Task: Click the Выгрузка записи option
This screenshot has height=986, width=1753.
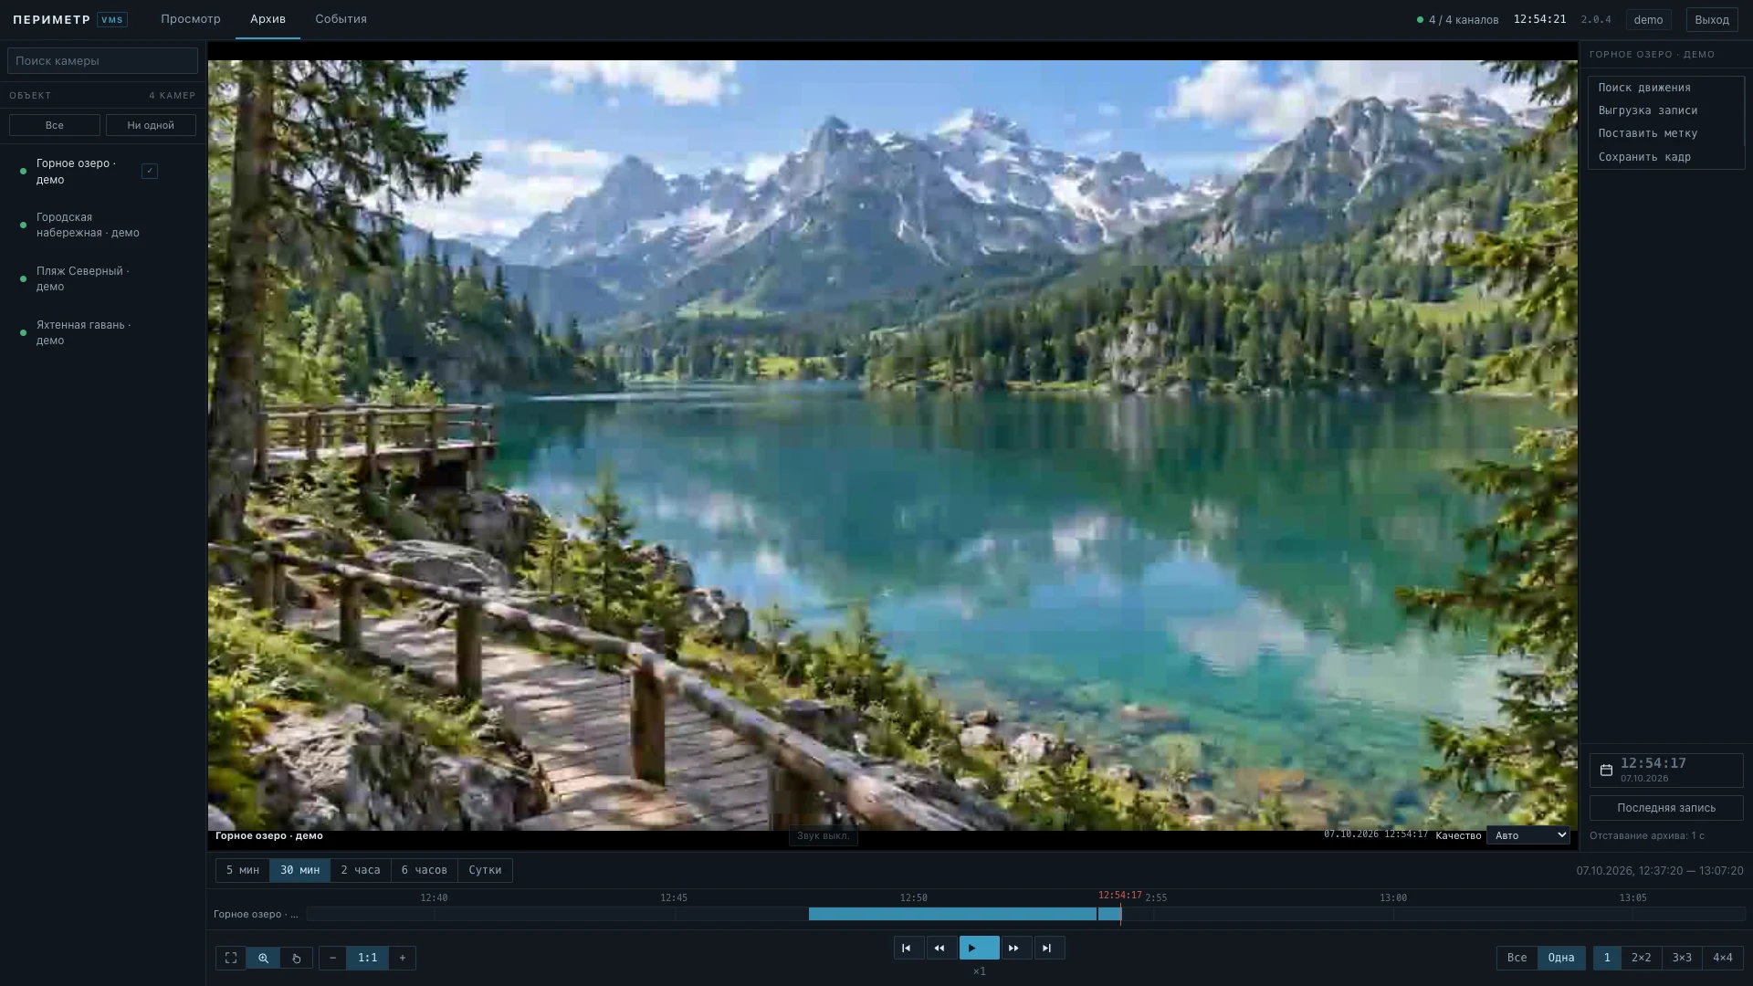Action: tap(1648, 110)
